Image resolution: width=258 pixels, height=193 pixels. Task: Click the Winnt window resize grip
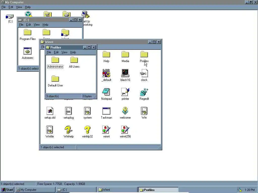tap(159, 148)
